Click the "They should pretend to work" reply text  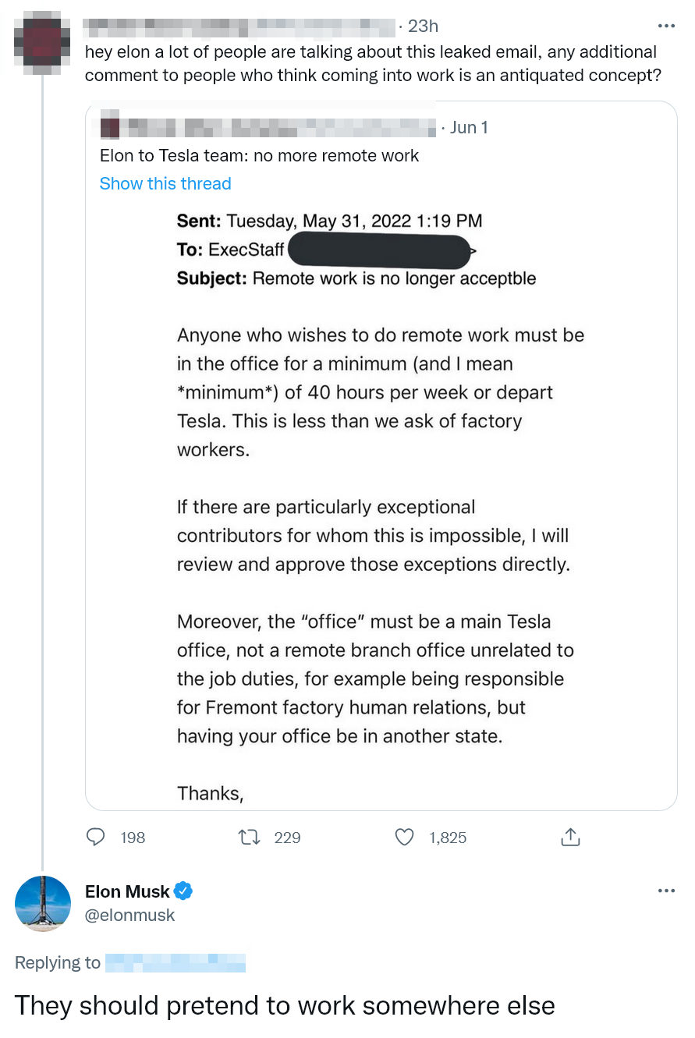coord(285,1005)
